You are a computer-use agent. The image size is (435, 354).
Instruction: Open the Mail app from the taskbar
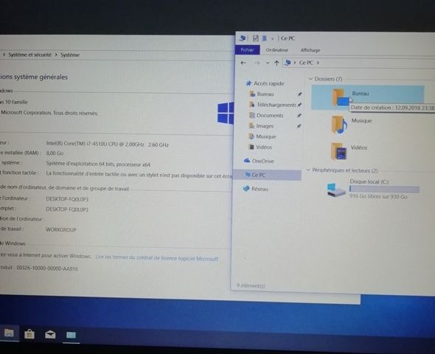point(50,335)
